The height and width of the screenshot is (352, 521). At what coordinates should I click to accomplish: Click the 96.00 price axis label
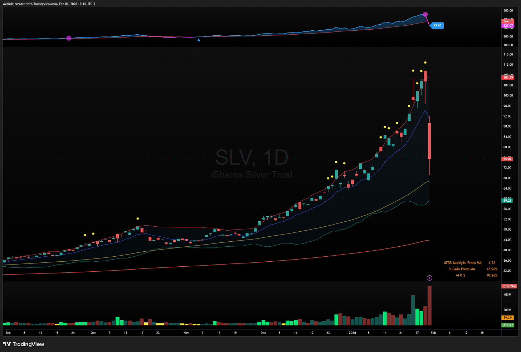[508, 106]
